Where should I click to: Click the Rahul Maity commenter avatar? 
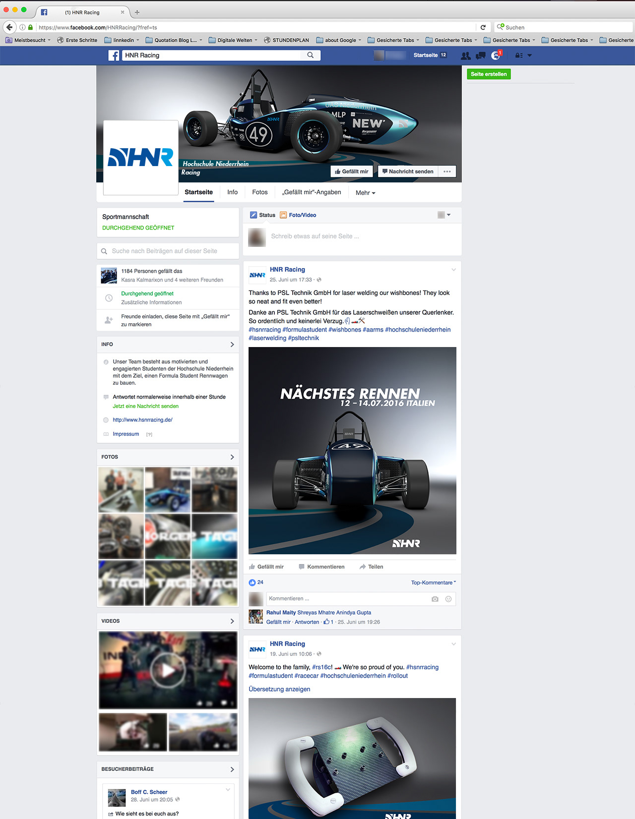click(256, 617)
